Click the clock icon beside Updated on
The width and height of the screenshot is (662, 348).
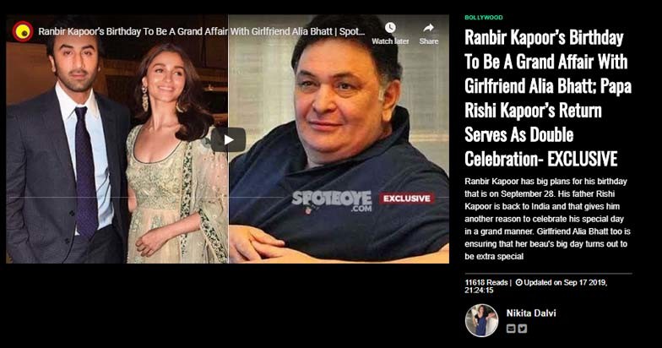pyautogui.click(x=518, y=282)
